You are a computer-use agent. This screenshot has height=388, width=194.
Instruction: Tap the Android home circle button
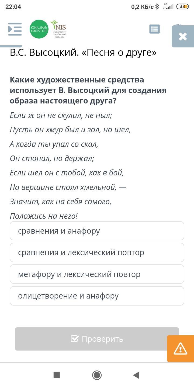(97, 375)
